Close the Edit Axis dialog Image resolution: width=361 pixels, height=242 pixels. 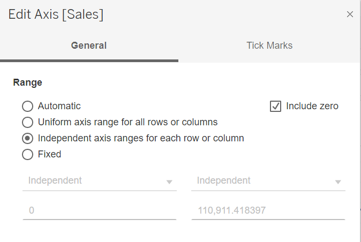click(x=350, y=14)
